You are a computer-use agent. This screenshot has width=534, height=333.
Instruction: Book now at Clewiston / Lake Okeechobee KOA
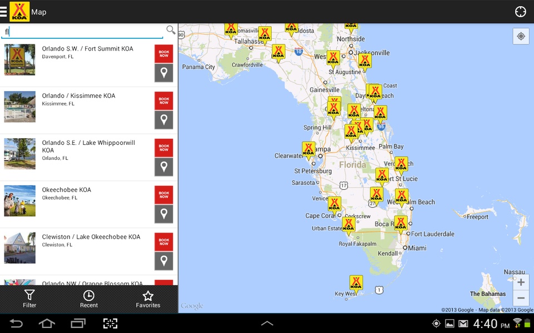pos(164,241)
